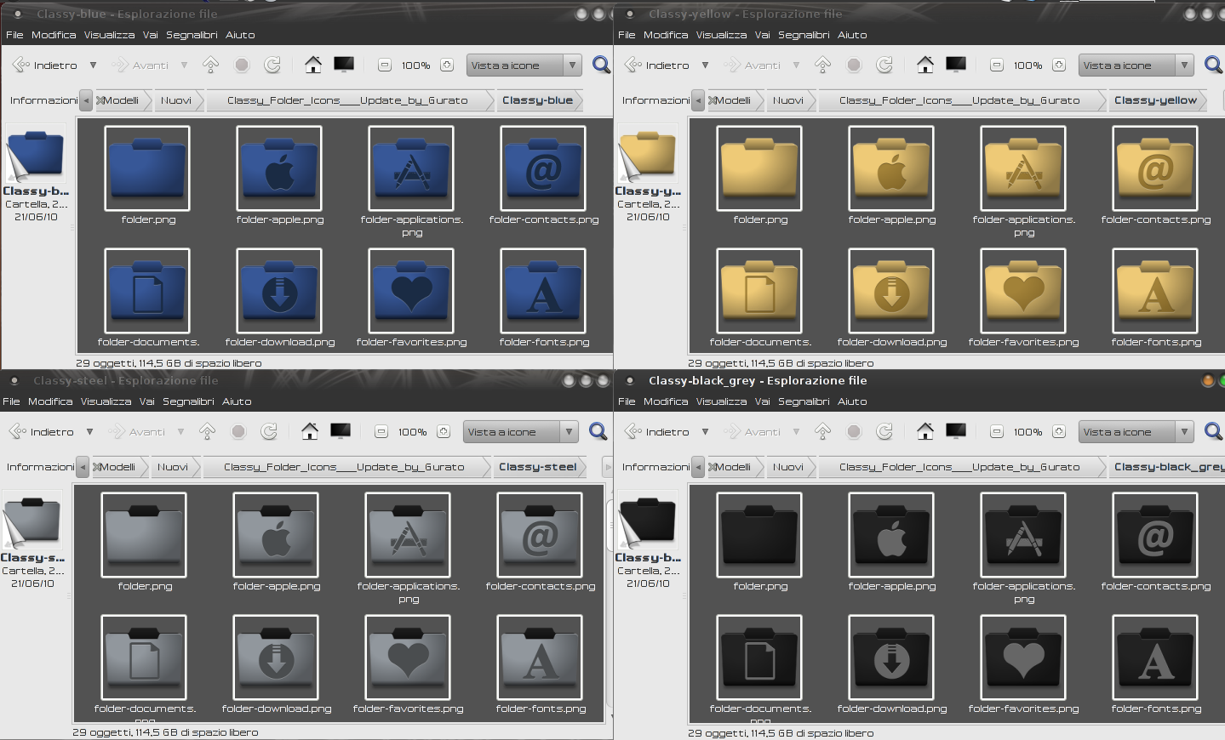Open 'Vista a icone' dropdown in Classy-blue window
Viewport: 1225px width, 740px height.
coord(524,65)
